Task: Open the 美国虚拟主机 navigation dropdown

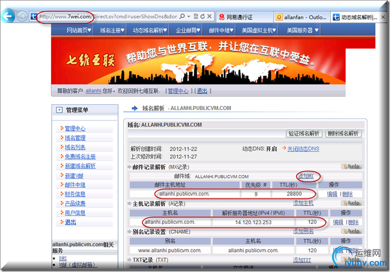Action: tap(259, 30)
